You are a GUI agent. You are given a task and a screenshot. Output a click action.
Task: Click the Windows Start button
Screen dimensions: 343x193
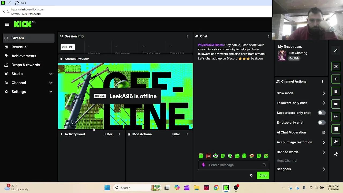(x=107, y=188)
